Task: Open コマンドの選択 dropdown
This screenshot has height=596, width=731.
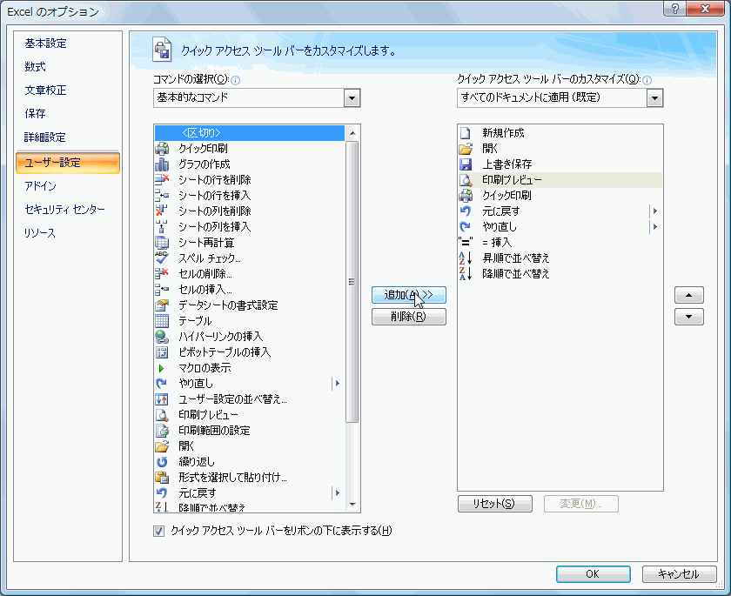Action: (352, 97)
